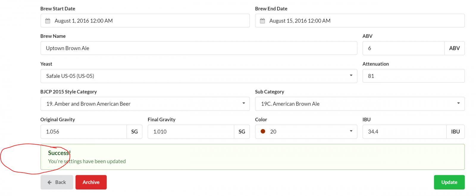This screenshot has width=476, height=196.
Task: Click the Final Gravity field
Action: pos(191,132)
